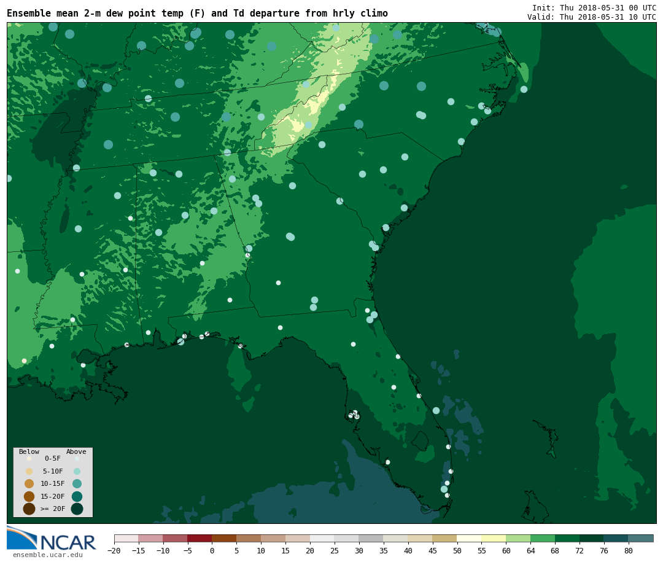
Task: Click the Init time text in header
Action: pyautogui.click(x=594, y=7)
